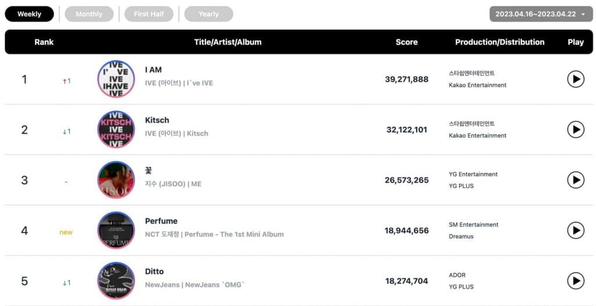
Task: Open the I AM song title
Action: pos(154,70)
